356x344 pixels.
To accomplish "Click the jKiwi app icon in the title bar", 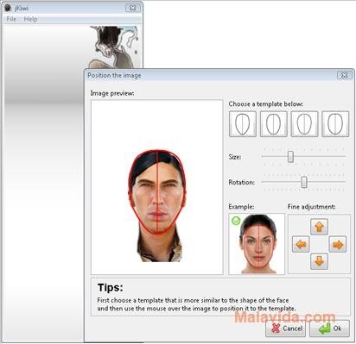I will click(x=8, y=8).
